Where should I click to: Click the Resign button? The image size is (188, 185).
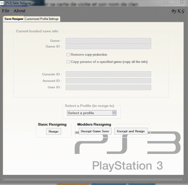(53, 131)
